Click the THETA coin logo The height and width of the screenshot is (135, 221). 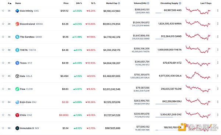click(17, 50)
